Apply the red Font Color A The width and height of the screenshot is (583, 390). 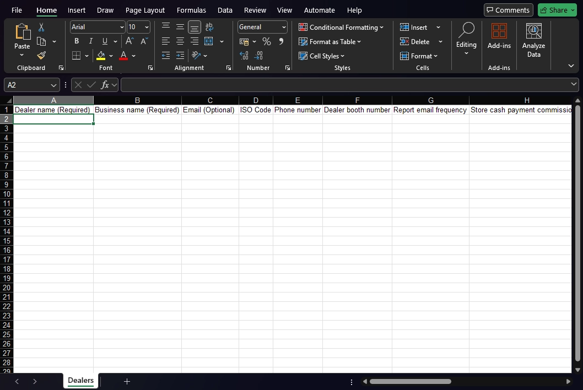[123, 56]
